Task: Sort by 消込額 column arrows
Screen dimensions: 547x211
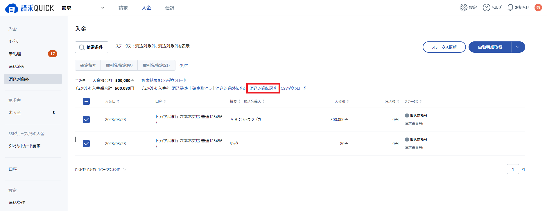Action: coord(398,101)
